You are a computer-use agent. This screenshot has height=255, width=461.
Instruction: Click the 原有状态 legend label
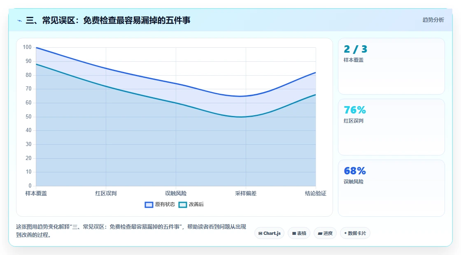click(x=165, y=204)
